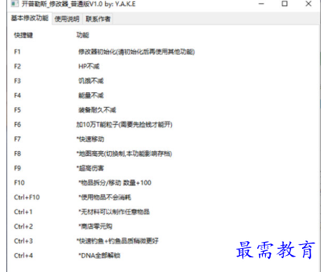Click the *商店零元购 function text
321x272 pixels.
pos(95,227)
